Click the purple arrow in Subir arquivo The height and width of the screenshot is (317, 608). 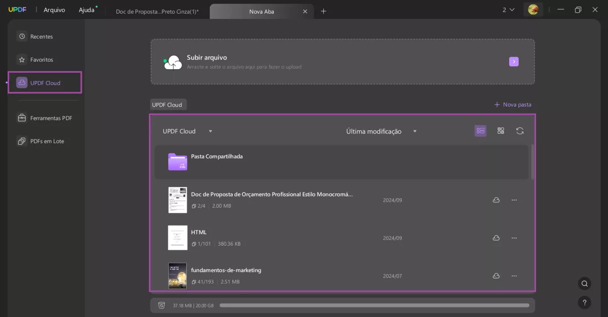click(x=514, y=62)
